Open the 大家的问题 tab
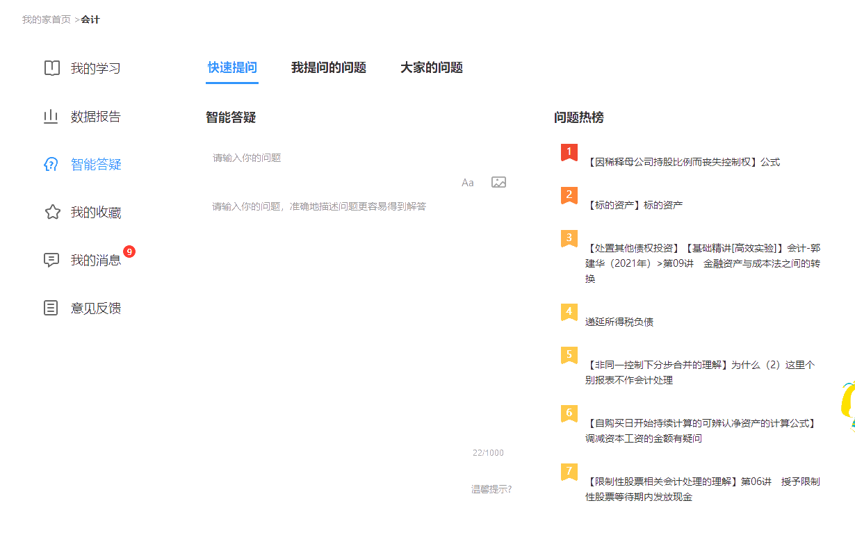 coord(432,68)
